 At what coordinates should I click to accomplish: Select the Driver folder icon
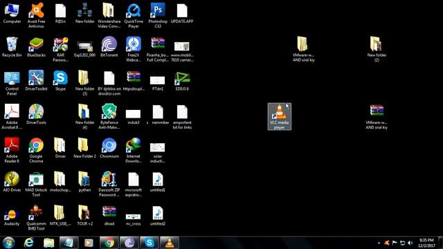pos(60,148)
